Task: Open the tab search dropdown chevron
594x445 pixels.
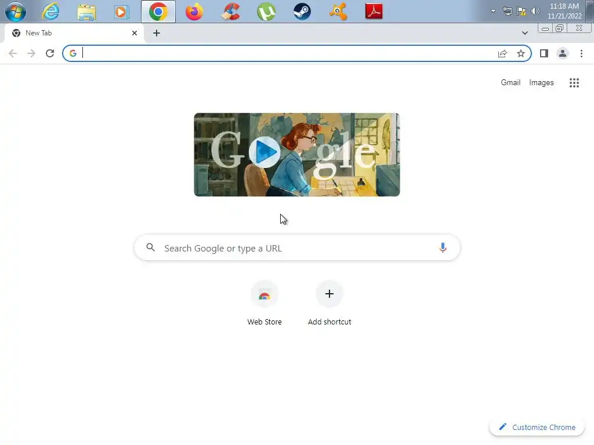Action: tap(524, 33)
